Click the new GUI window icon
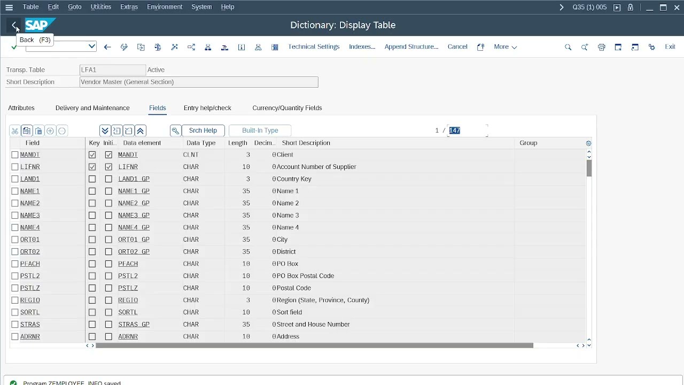The height and width of the screenshot is (385, 684). 618,47
